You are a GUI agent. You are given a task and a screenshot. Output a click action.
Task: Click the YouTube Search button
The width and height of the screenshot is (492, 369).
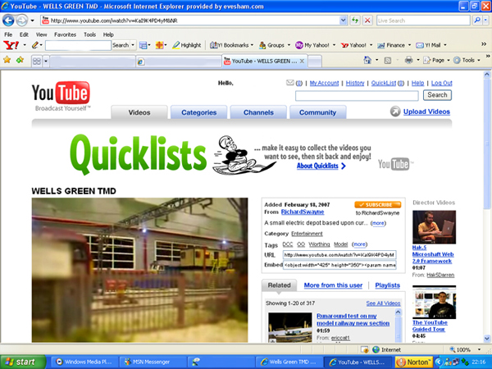(437, 95)
